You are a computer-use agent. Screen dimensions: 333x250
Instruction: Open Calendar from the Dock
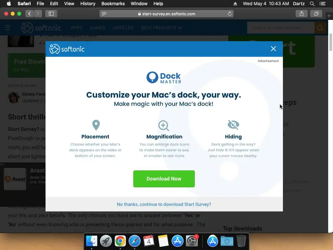[x=149, y=241]
